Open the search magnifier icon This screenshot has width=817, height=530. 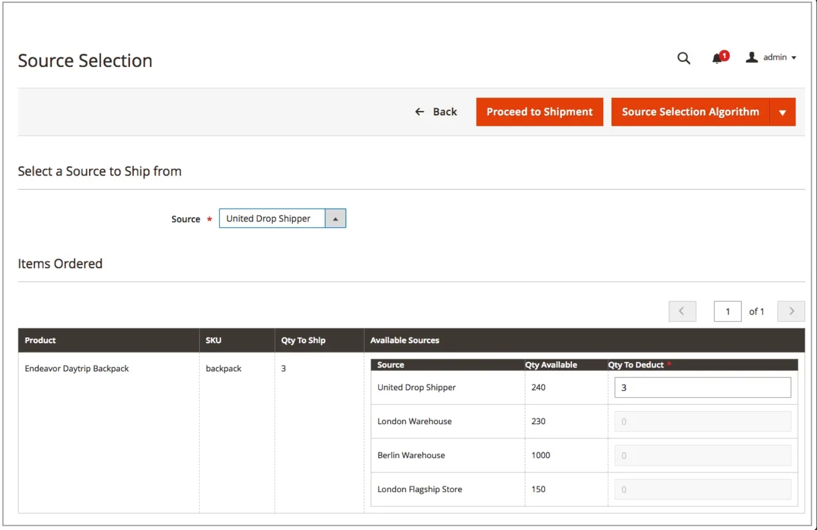[683, 58]
